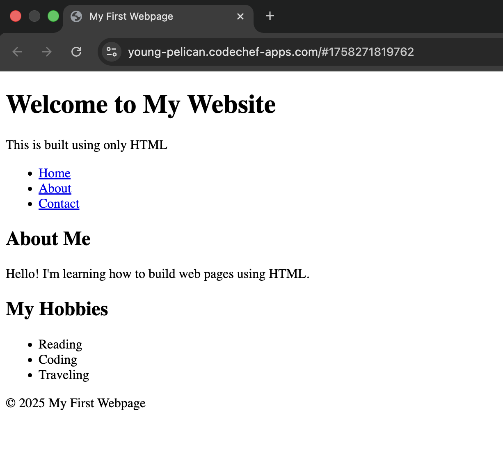Click the Traveling hobby list item
Image resolution: width=503 pixels, height=468 pixels.
pyautogui.click(x=64, y=375)
